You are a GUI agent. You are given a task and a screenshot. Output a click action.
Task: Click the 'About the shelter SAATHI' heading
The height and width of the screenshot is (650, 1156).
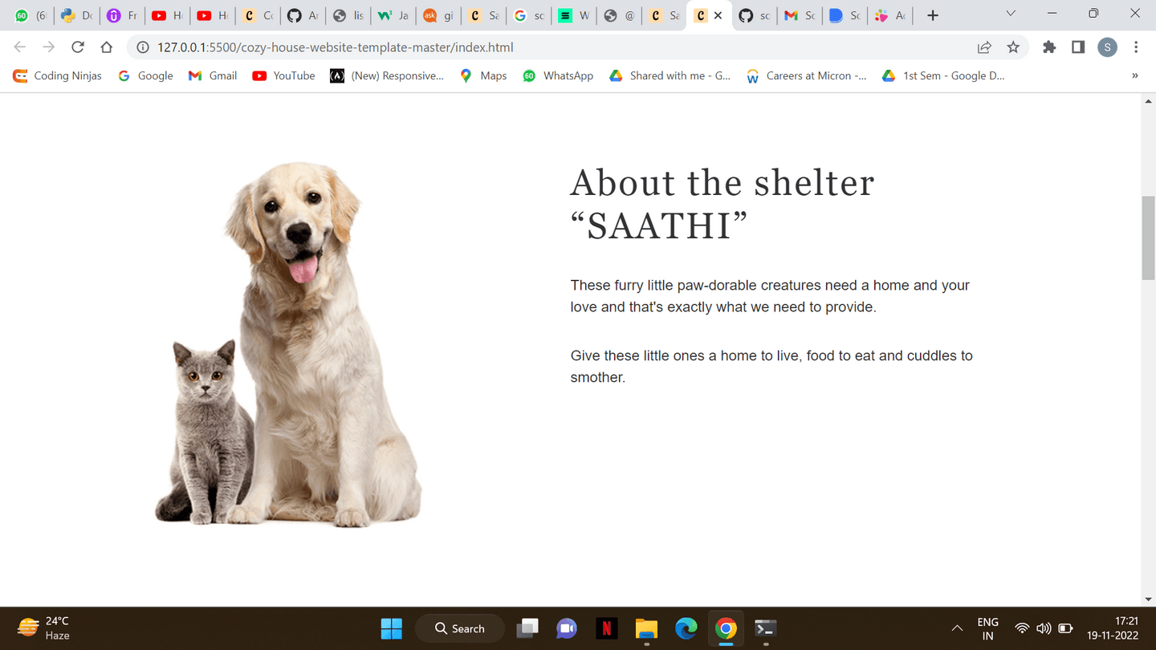click(722, 204)
